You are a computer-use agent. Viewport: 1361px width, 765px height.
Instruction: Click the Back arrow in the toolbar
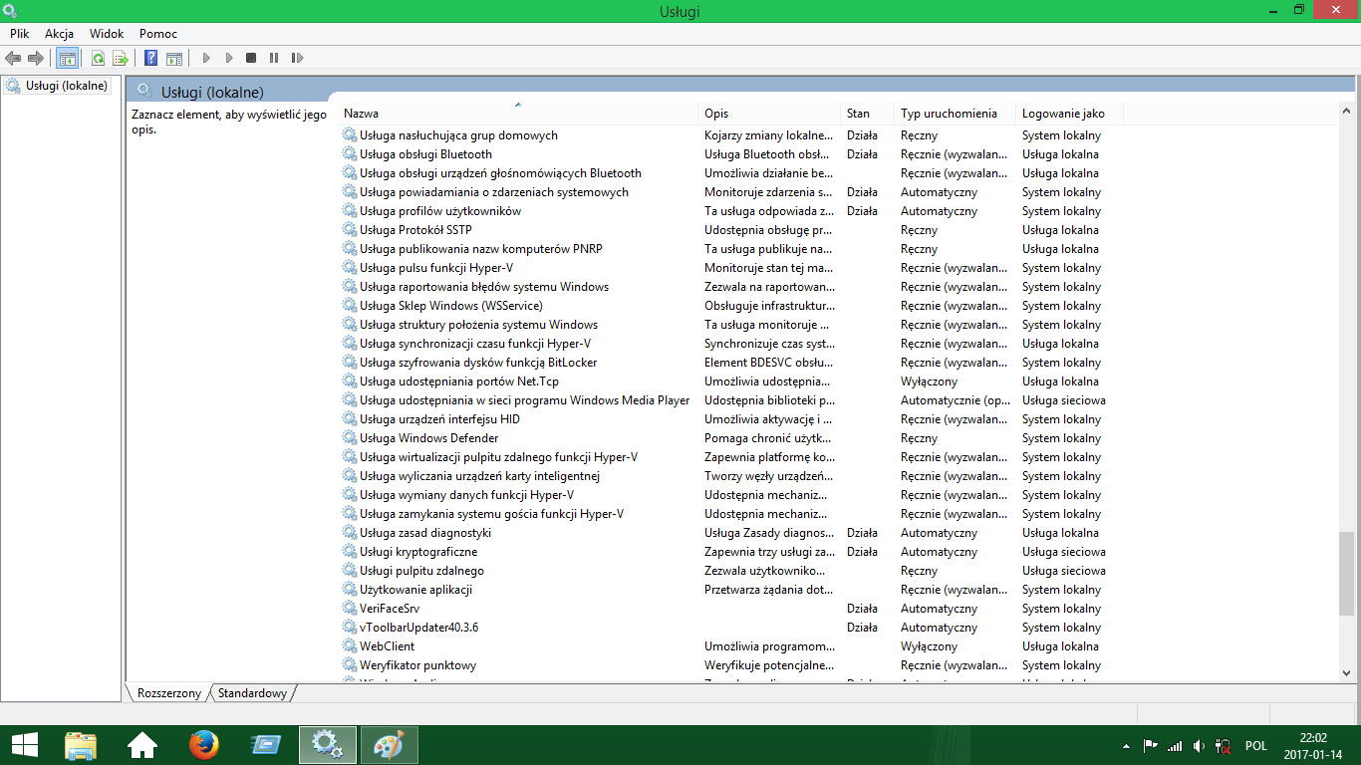tap(13, 59)
